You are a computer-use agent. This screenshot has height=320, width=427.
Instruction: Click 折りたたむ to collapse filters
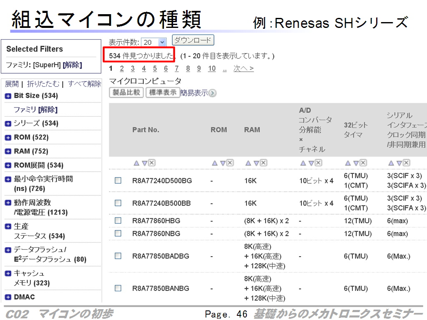43,84
